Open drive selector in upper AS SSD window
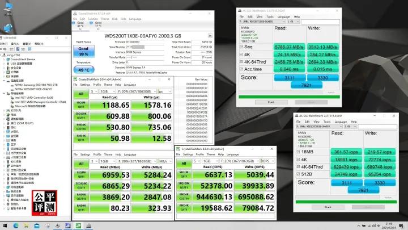This screenshot has width=408, height=230. pyautogui.click(x=262, y=22)
